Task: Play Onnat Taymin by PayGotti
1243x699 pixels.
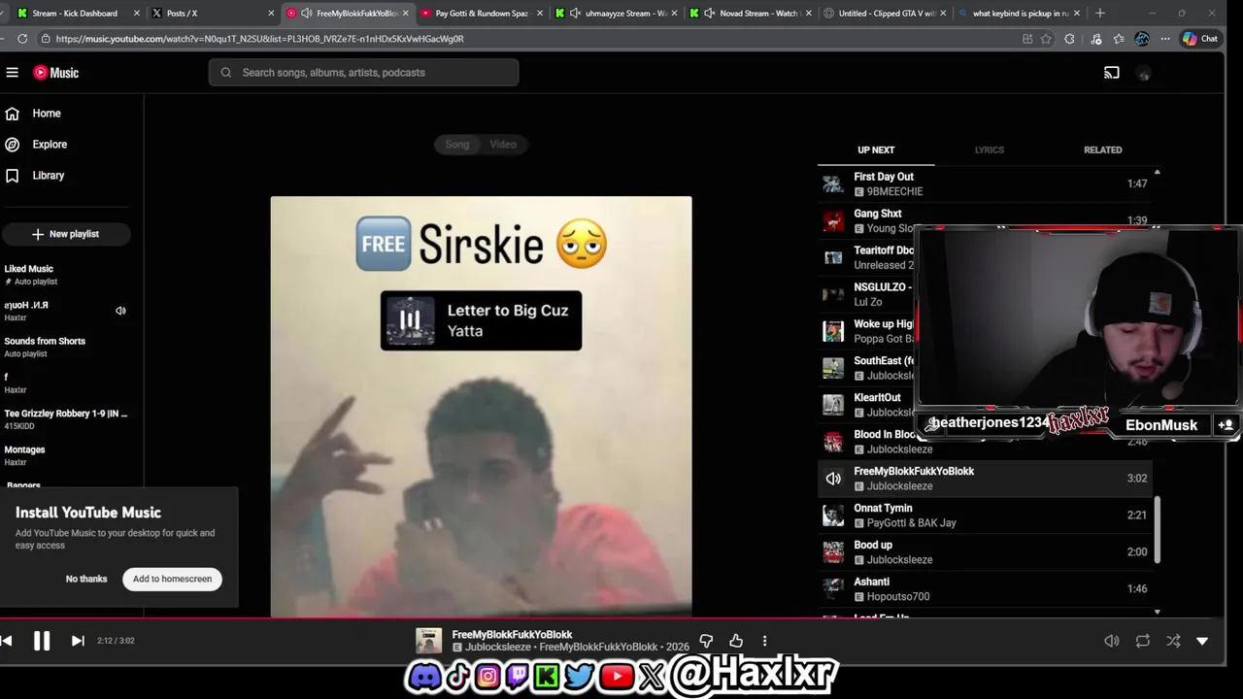Action: 986,516
